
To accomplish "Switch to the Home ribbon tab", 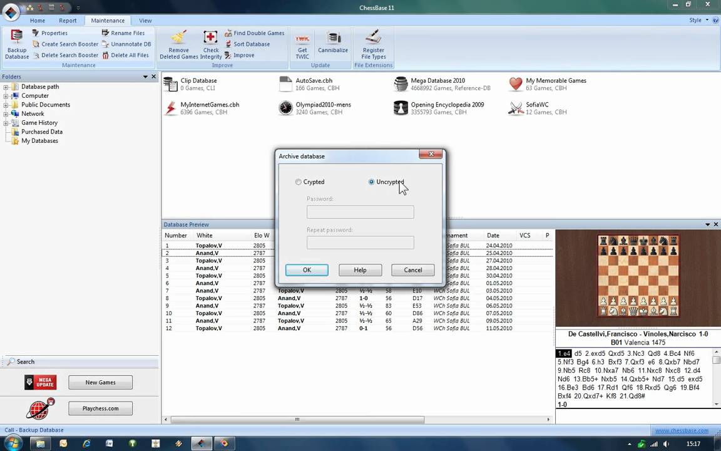I will click(x=38, y=20).
